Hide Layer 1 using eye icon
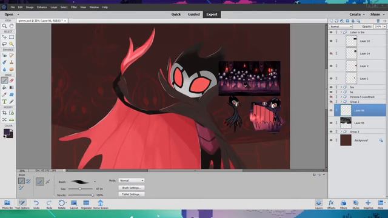This screenshot has width=388, height=218. click(331, 78)
